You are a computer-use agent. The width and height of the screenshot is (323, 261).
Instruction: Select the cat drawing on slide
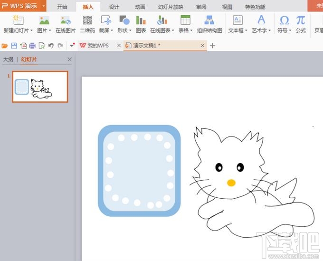[x=252, y=182]
